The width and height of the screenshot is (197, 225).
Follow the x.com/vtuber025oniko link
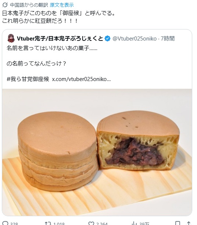click(81, 79)
